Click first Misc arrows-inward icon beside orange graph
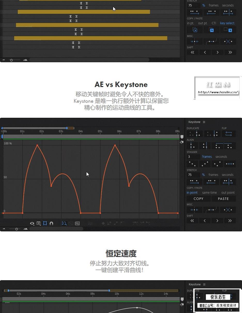242x313 pixels. click(194, 210)
